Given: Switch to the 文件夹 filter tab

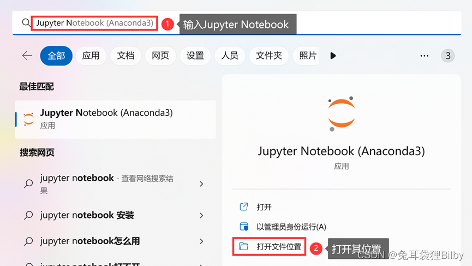Looking at the screenshot, I should point(269,56).
